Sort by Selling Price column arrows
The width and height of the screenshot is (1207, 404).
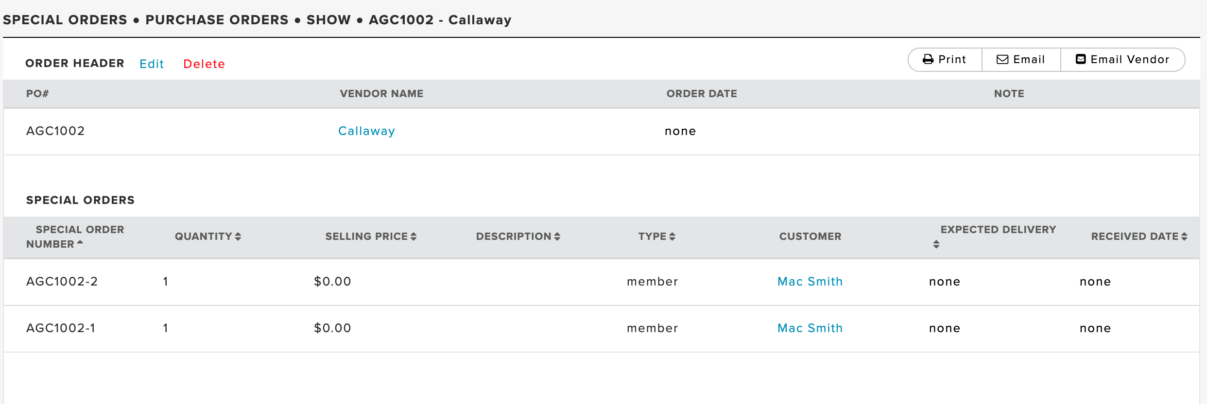click(x=414, y=236)
